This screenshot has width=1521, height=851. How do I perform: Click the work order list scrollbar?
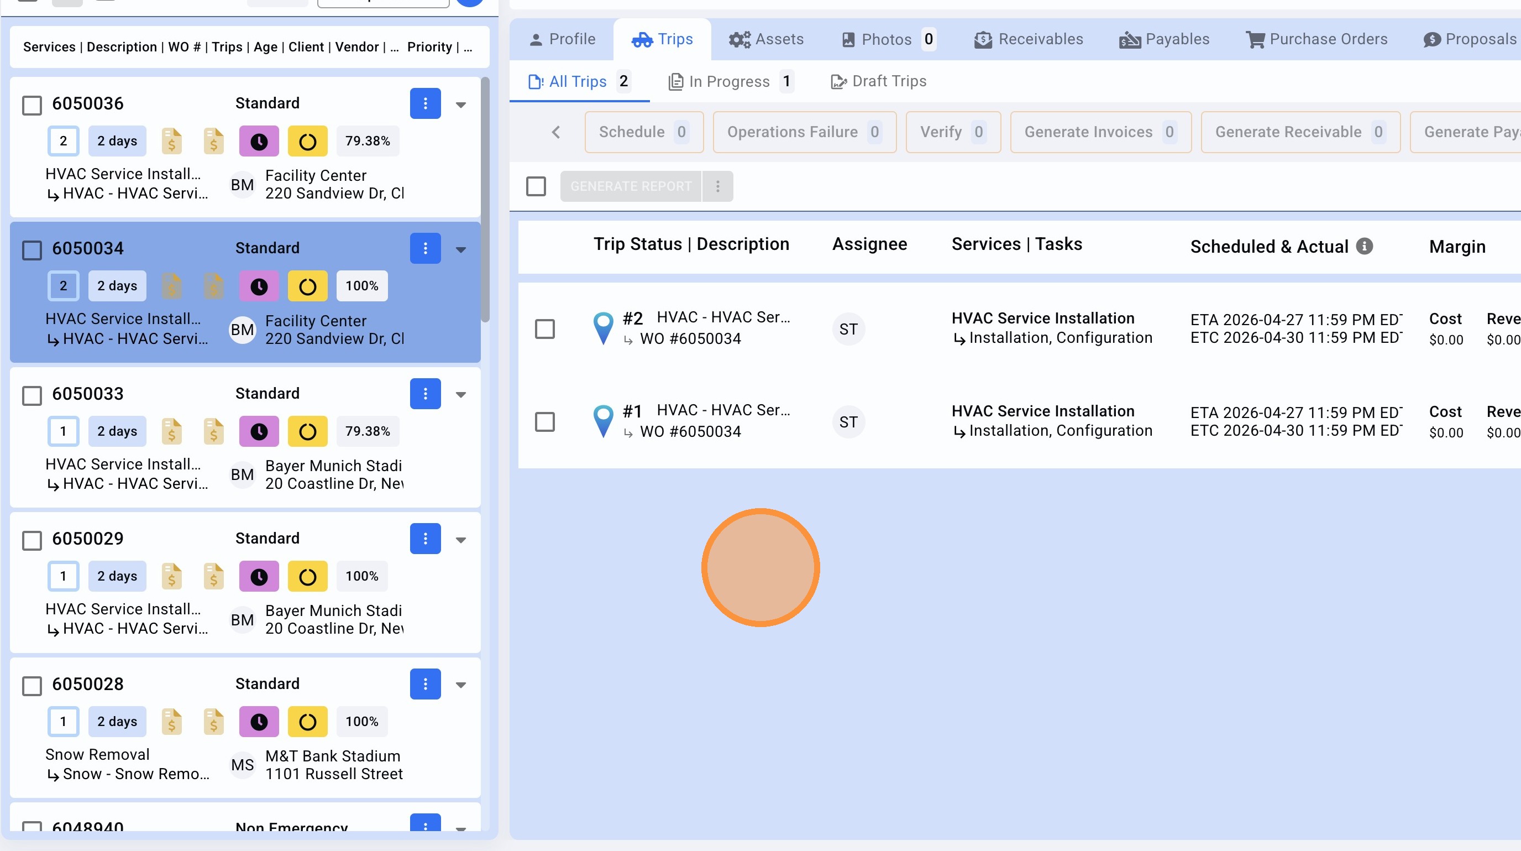(485, 201)
